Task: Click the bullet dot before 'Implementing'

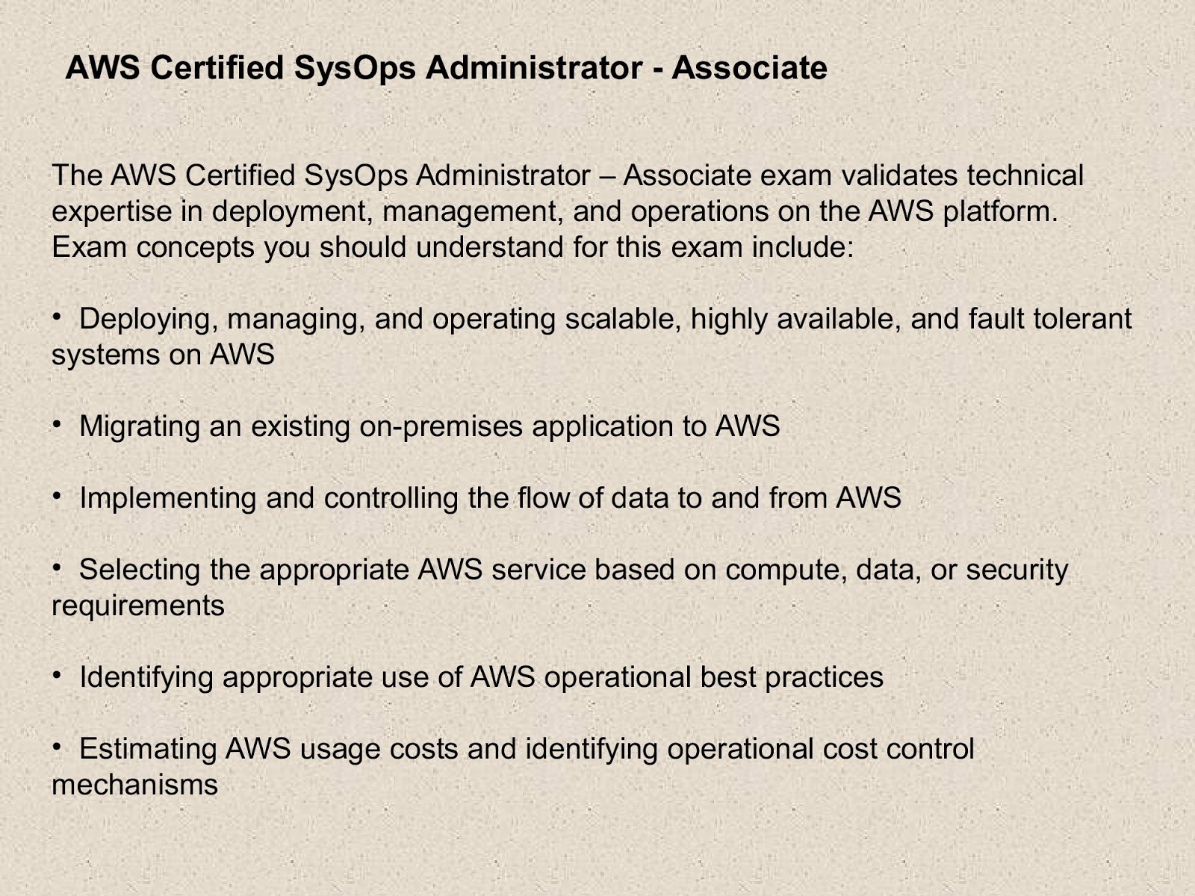Action: coord(56,496)
